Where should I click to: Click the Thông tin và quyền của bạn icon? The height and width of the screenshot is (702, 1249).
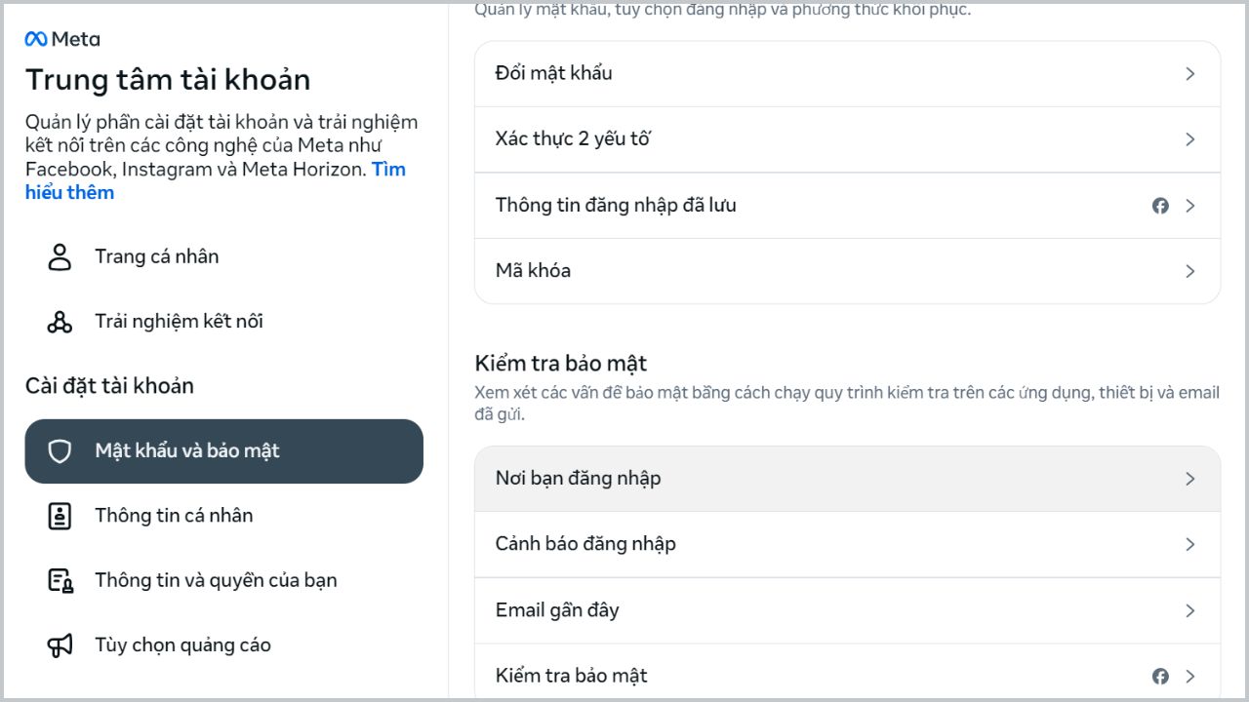click(x=60, y=581)
